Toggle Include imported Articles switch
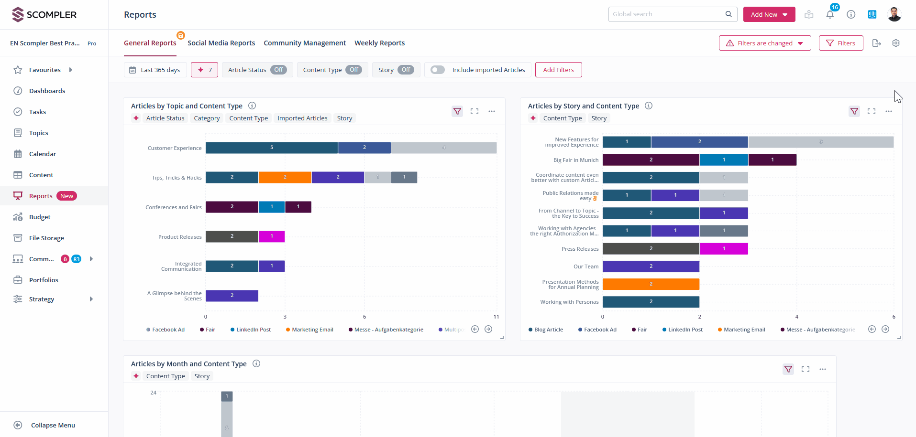This screenshot has height=437, width=916. pyautogui.click(x=437, y=70)
